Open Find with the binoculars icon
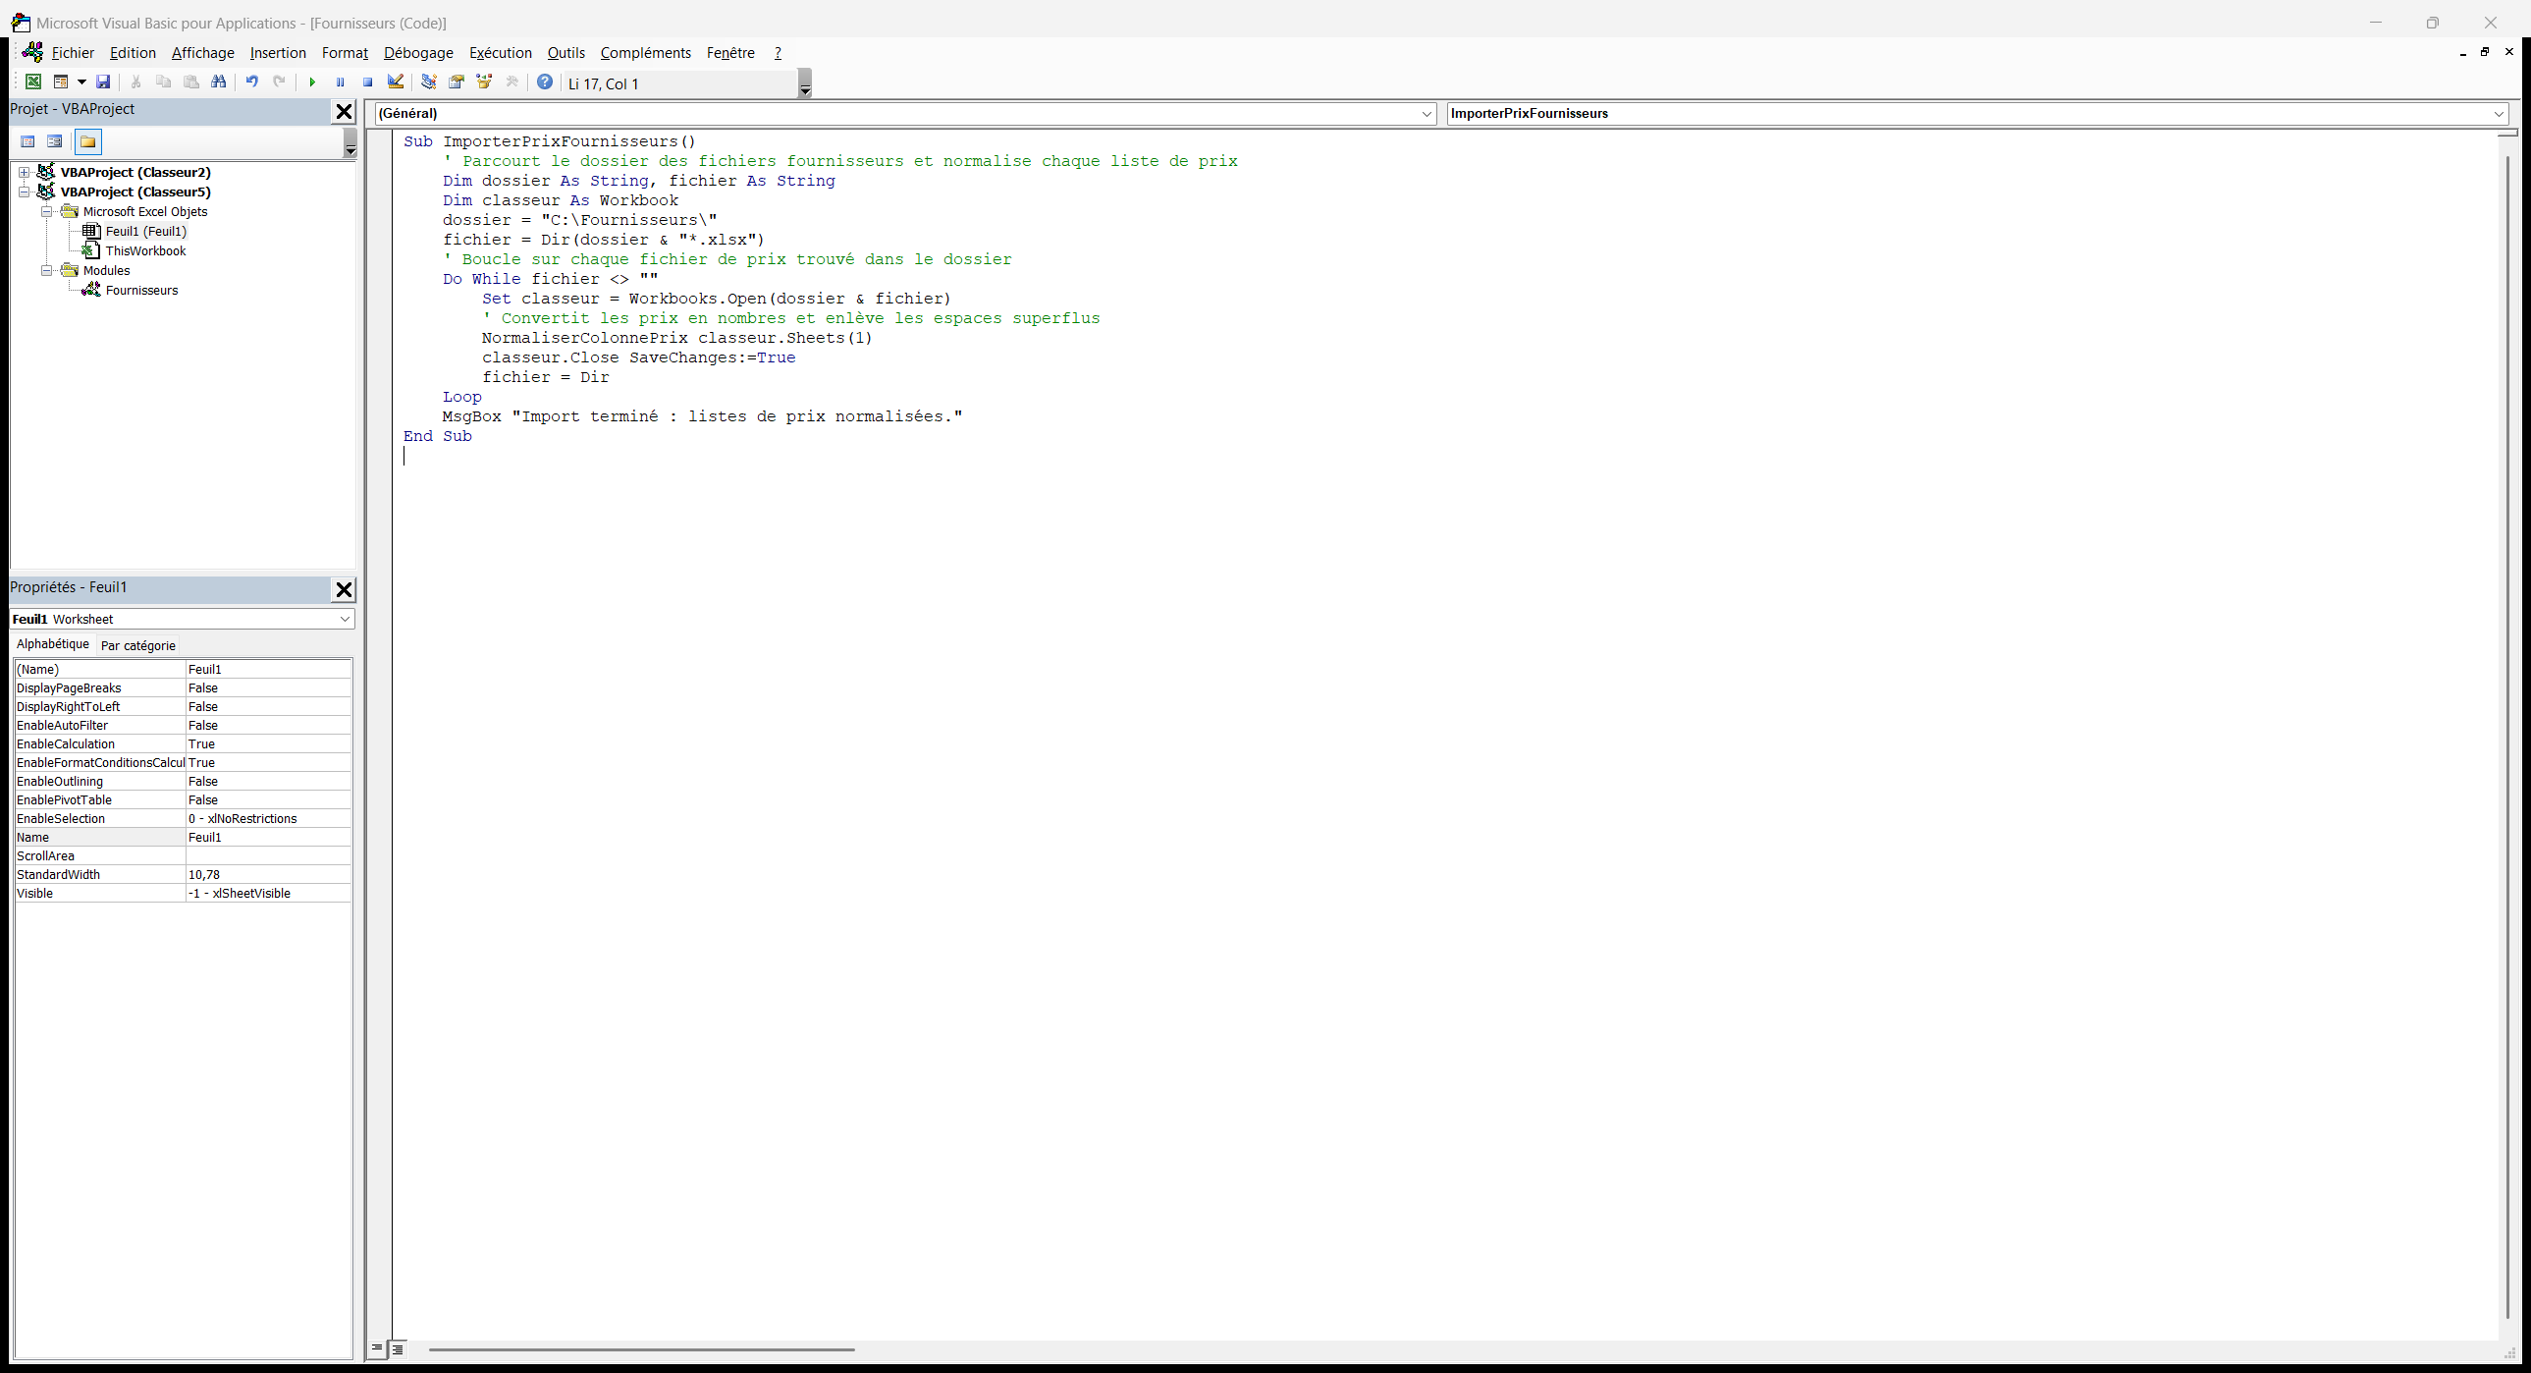Screen dimensions: 2531x1373 [x=219, y=82]
